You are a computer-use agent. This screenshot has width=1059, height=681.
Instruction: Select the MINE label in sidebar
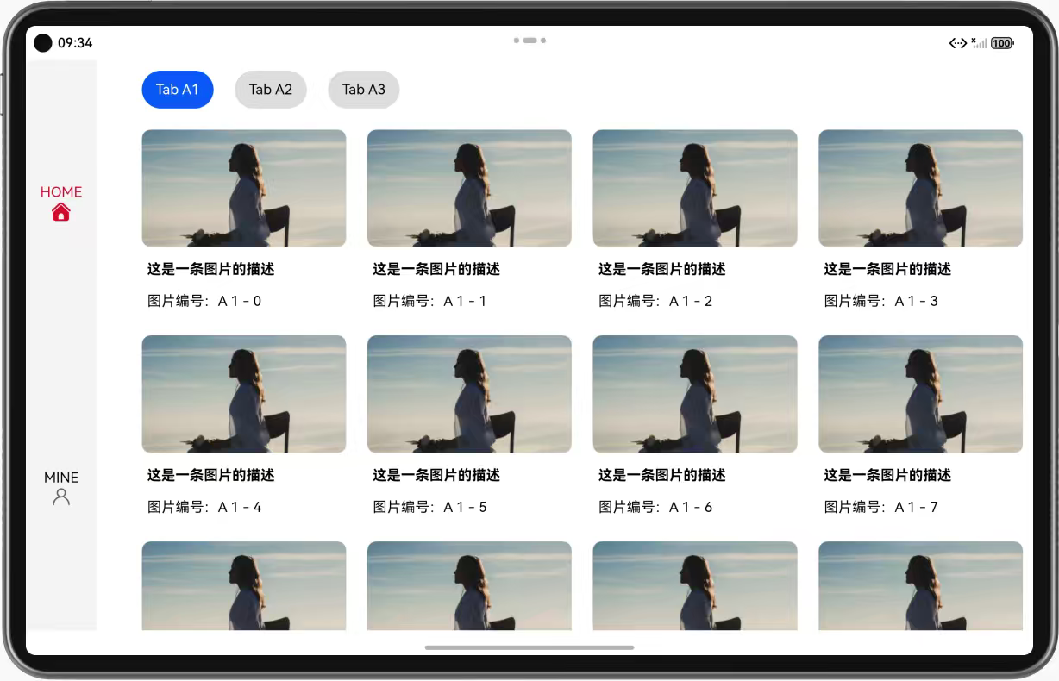click(61, 478)
